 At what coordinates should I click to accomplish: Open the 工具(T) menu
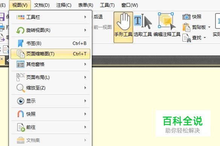pyautogui.click(x=107, y=5)
